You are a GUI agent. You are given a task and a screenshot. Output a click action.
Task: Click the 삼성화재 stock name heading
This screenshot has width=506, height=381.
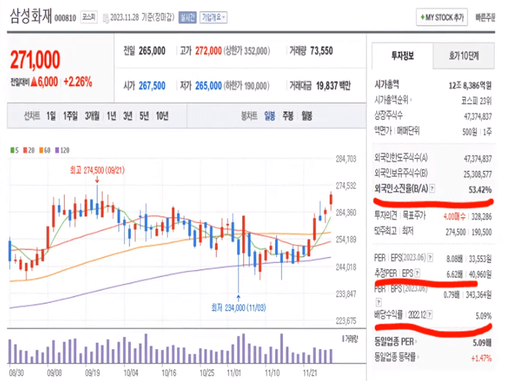pyautogui.click(x=31, y=16)
